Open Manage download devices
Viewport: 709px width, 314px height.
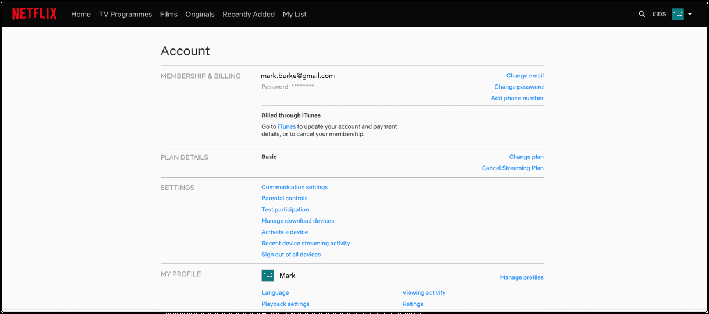(298, 221)
